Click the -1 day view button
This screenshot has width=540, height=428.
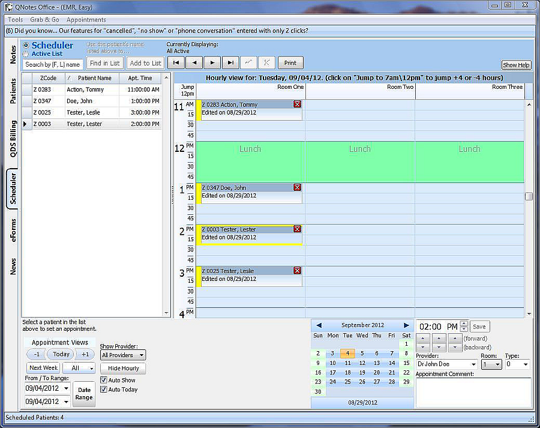pos(37,354)
